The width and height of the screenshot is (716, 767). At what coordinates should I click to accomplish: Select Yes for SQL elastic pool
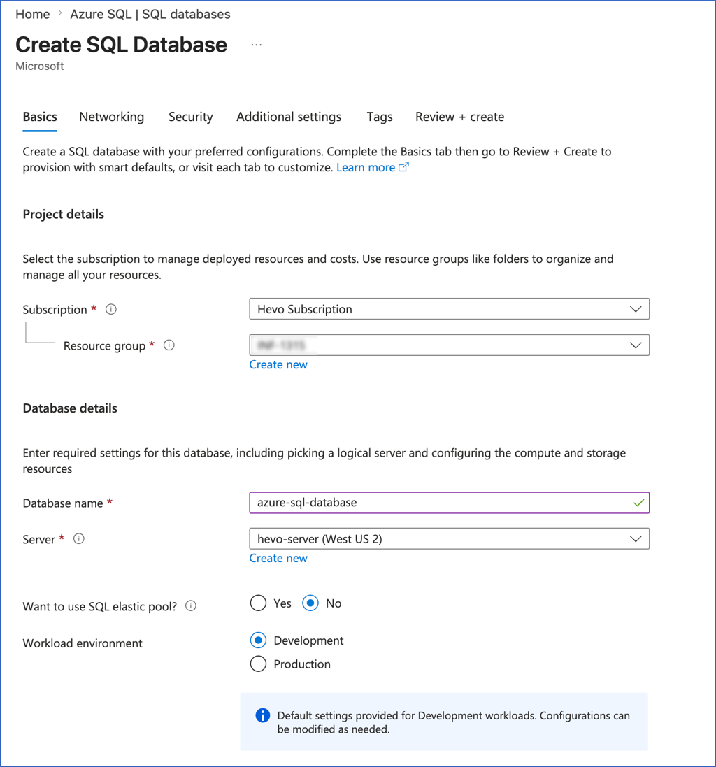[258, 603]
